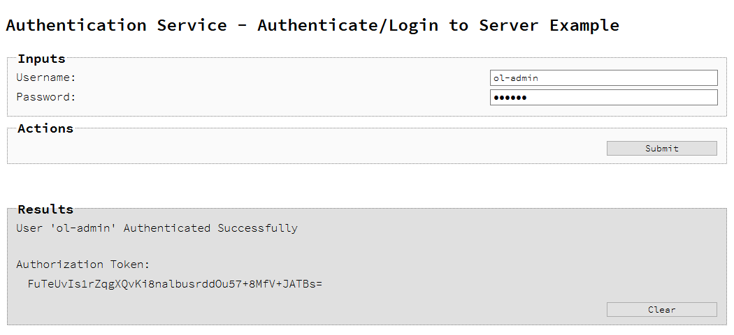This screenshot has height=335, width=734.
Task: Click the 'ol-admin' text in Username box
Action: point(516,78)
